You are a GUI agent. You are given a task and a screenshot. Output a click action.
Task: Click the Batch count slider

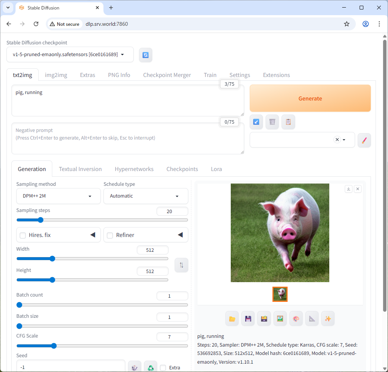pyautogui.click(x=102, y=305)
